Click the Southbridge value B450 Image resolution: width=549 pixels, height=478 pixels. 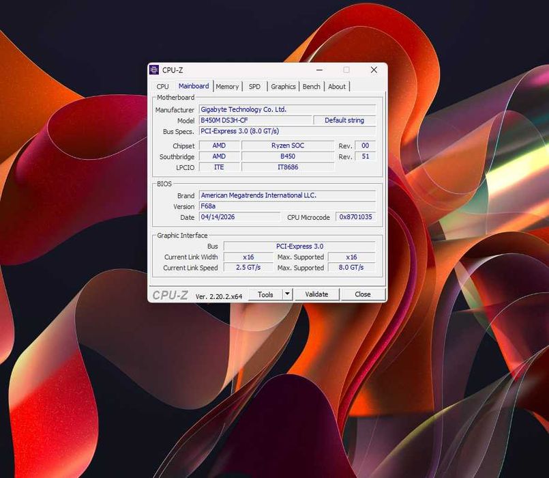[x=288, y=156]
